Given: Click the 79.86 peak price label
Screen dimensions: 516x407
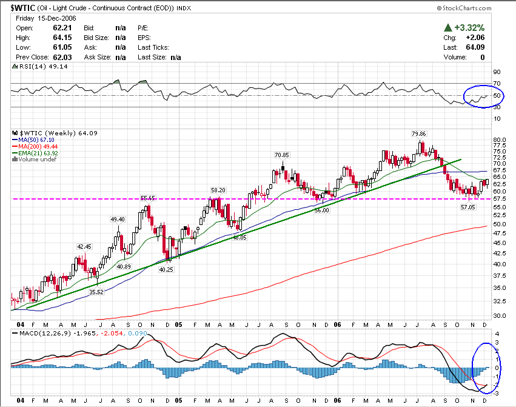Looking at the screenshot, I should click(419, 134).
